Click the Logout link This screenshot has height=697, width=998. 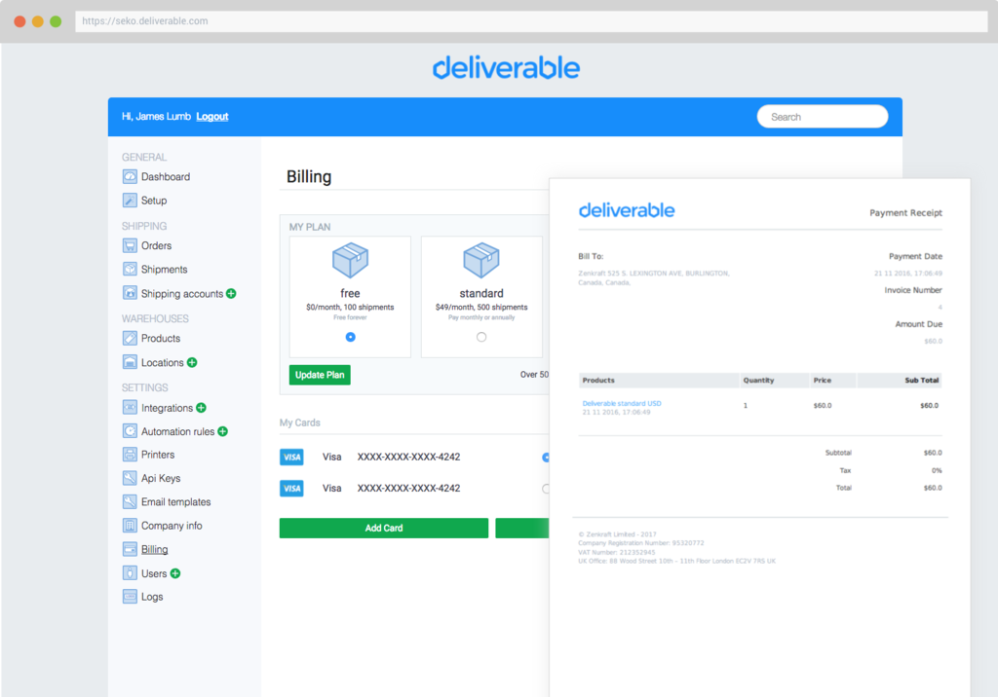(x=211, y=117)
